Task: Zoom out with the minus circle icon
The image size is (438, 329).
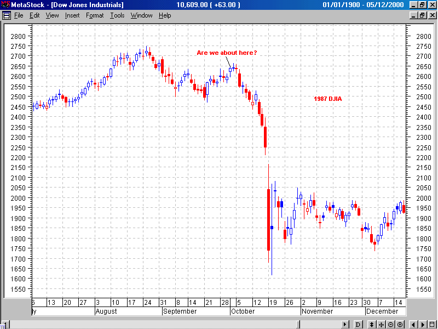Action: 390,325
